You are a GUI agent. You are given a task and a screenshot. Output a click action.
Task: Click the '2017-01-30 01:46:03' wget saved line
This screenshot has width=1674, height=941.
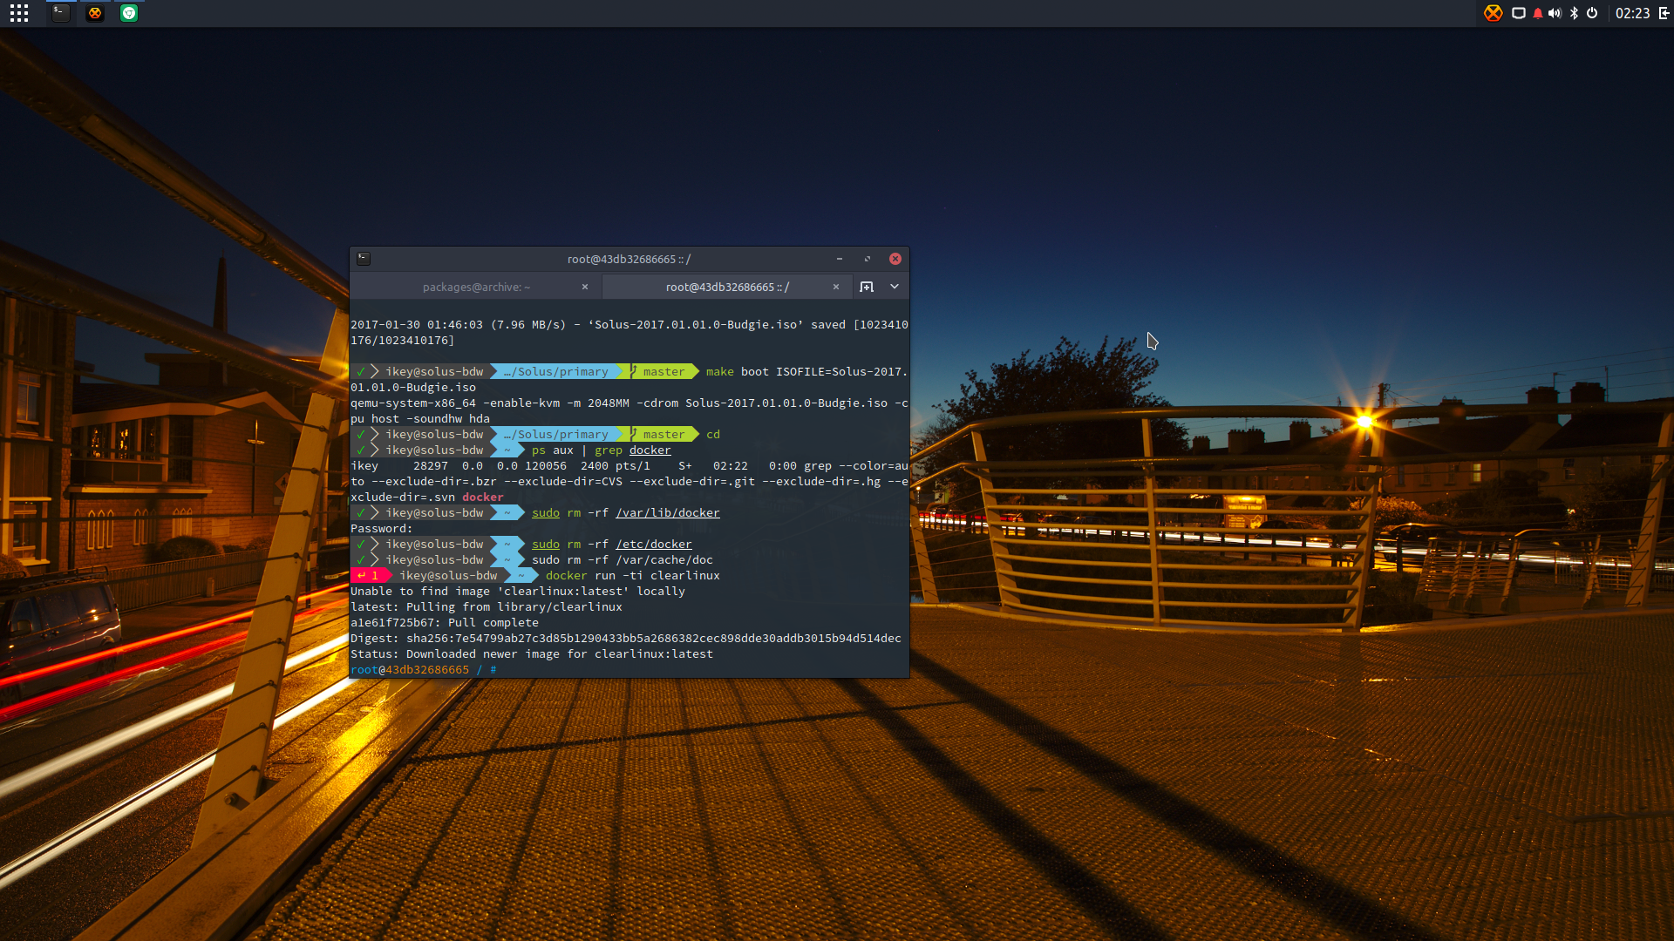coord(629,325)
